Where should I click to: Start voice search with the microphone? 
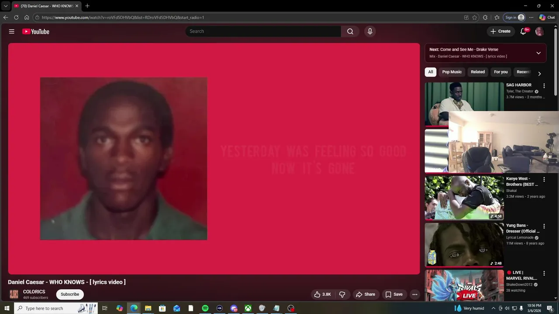[370, 31]
